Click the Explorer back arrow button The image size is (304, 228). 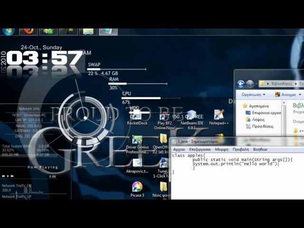[241, 84]
